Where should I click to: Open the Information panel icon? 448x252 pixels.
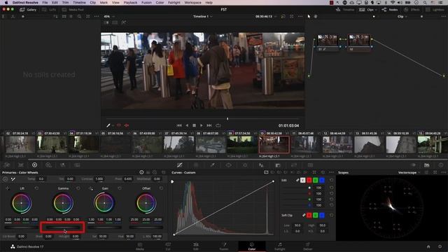pyautogui.click(x=441, y=165)
